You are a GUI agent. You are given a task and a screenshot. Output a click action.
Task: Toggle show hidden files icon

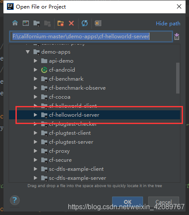(x=98, y=23)
